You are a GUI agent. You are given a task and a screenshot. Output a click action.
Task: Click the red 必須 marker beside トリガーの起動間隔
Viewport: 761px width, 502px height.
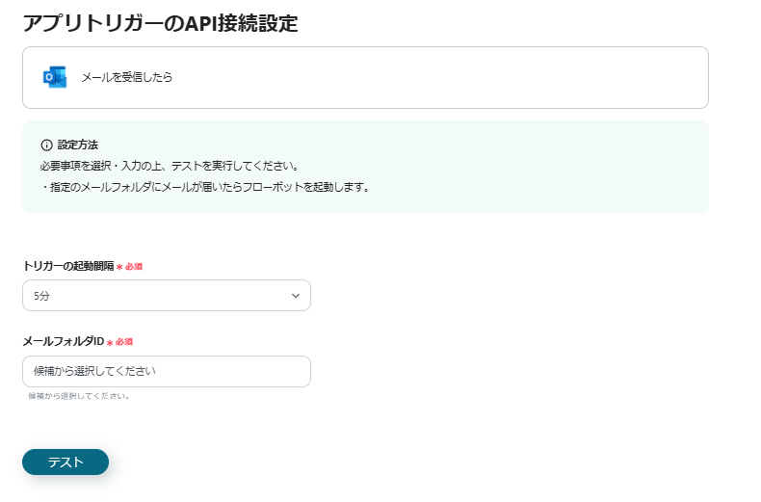129,266
